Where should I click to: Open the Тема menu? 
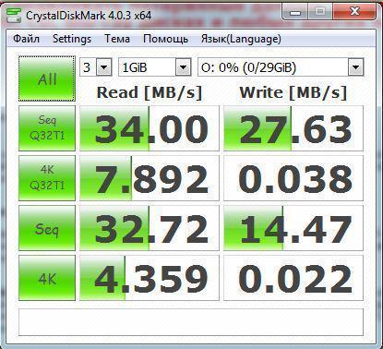pos(117,39)
